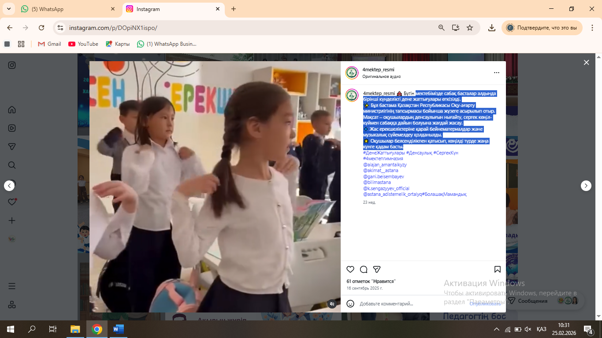Image resolution: width=602 pixels, height=338 pixels.
Task: Bookmark this page with the star icon
Action: pyautogui.click(x=470, y=28)
